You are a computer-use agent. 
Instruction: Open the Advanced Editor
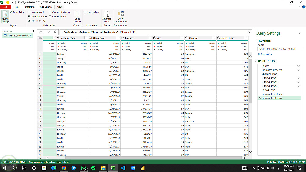coord(107,17)
